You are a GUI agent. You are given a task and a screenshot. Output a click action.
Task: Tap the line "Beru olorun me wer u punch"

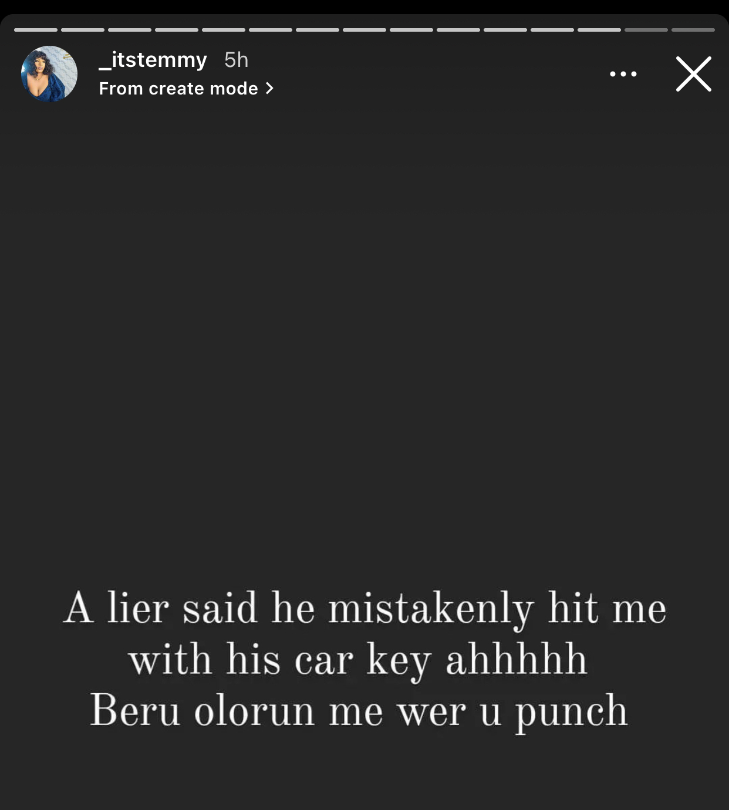(x=359, y=711)
